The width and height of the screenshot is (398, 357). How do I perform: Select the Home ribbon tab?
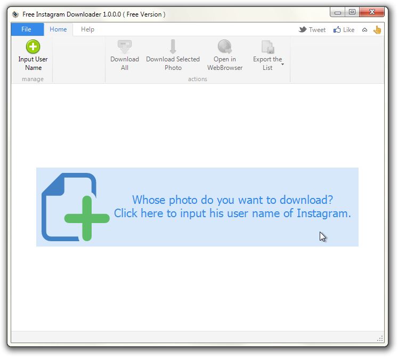(x=58, y=29)
